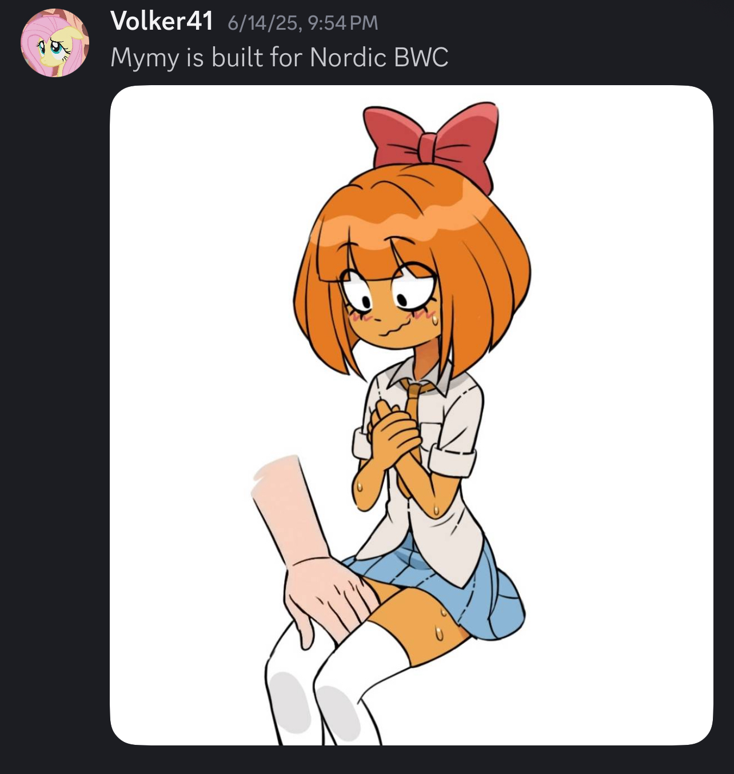Click the time portion 9:54 PM
Viewport: 734px width, 774px height.
(x=342, y=23)
